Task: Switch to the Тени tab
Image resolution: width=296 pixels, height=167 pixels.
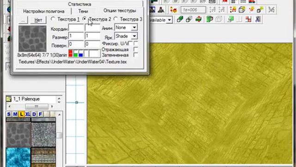Action: click(x=83, y=11)
